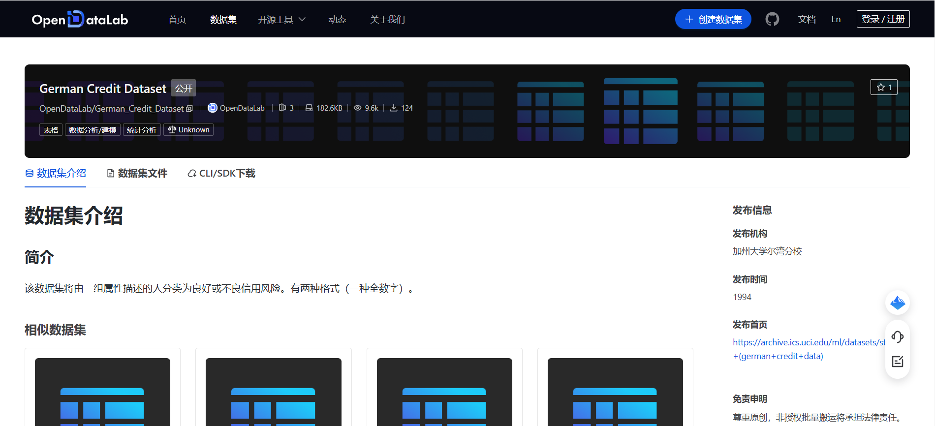Click the 创建数据集 button

pyautogui.click(x=713, y=19)
